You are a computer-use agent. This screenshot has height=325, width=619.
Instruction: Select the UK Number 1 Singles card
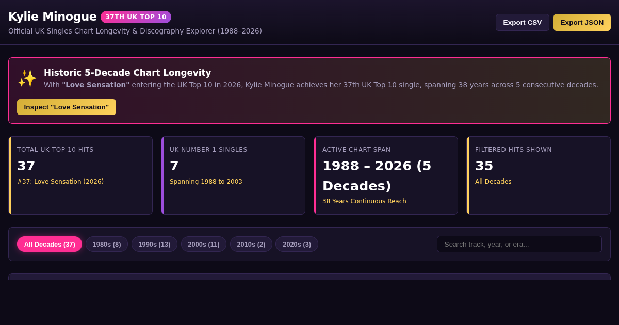pos(233,175)
